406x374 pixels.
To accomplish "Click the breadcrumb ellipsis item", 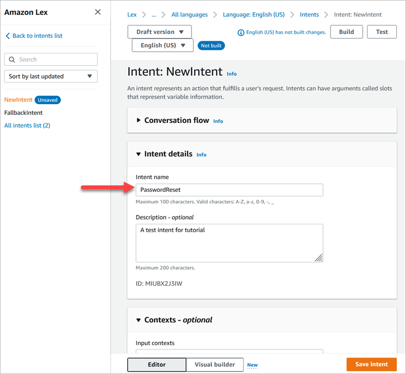I will pos(154,15).
